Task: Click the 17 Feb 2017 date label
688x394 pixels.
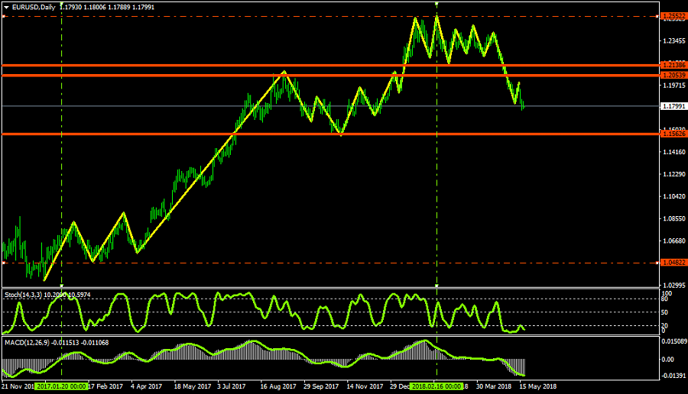Action: 106,386
